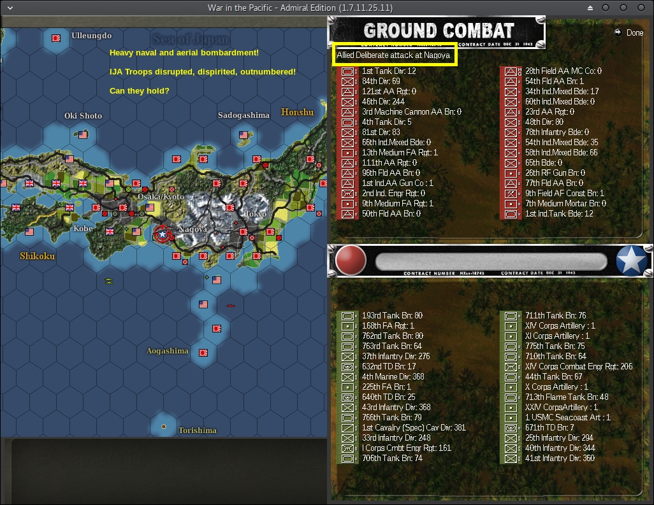Click the green ship icon south of Shikoku
654x505 pixels.
[x=109, y=281]
